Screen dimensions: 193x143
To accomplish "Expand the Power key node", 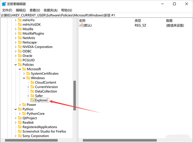I will click(x=20, y=105).
